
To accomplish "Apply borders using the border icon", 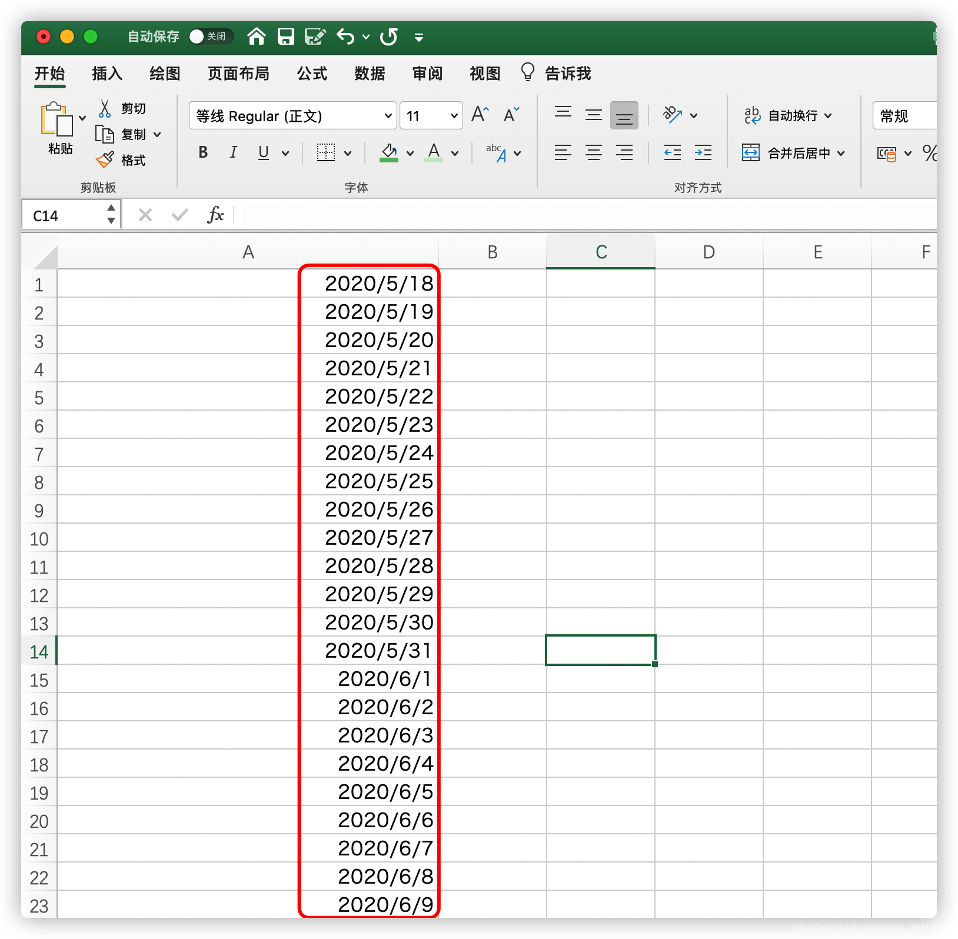I will click(x=326, y=152).
